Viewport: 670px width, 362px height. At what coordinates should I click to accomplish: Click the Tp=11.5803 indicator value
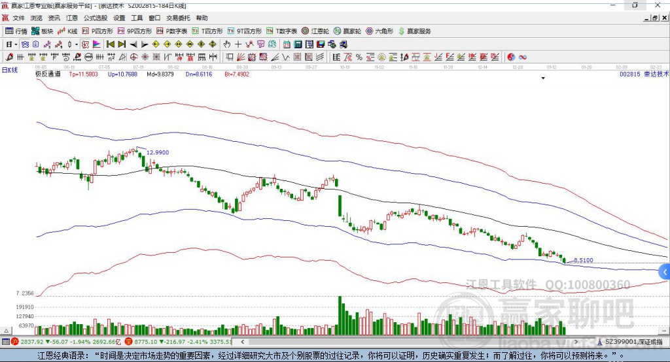tap(83, 74)
